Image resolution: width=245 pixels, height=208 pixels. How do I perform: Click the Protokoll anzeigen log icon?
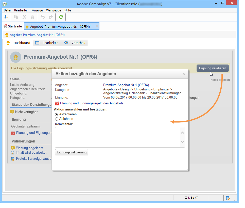pyautogui.click(x=12, y=159)
